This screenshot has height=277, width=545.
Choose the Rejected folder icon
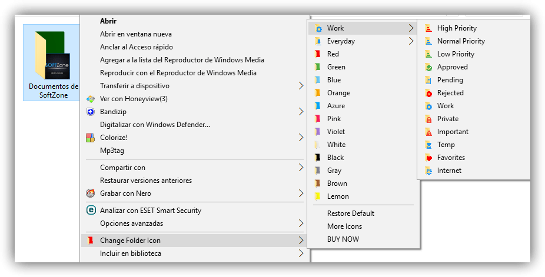click(x=427, y=93)
